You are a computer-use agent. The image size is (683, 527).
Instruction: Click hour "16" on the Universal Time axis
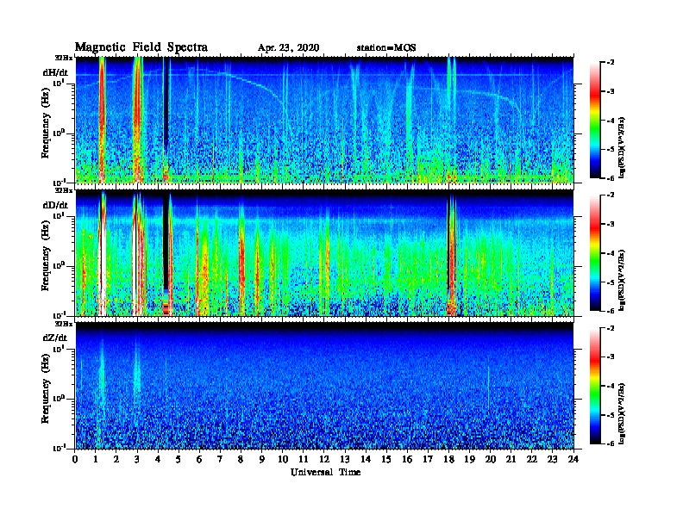tap(407, 460)
